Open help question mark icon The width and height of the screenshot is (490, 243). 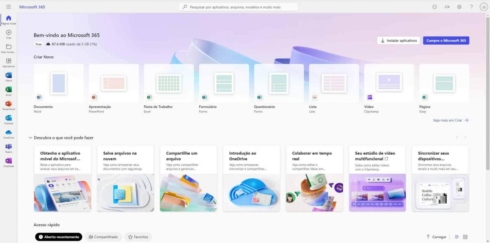click(x=471, y=6)
